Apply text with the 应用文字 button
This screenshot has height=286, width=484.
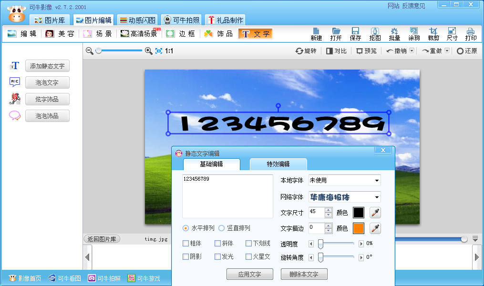(x=250, y=274)
